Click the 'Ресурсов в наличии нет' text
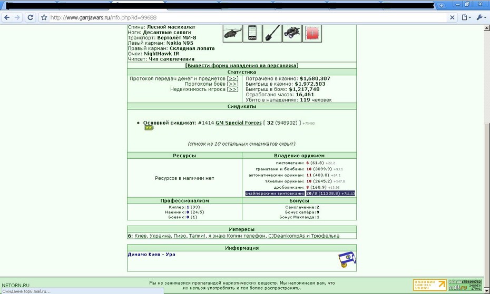 click(x=184, y=178)
